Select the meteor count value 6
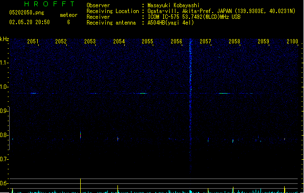The height and width of the screenshot is (193, 304). [x=69, y=22]
